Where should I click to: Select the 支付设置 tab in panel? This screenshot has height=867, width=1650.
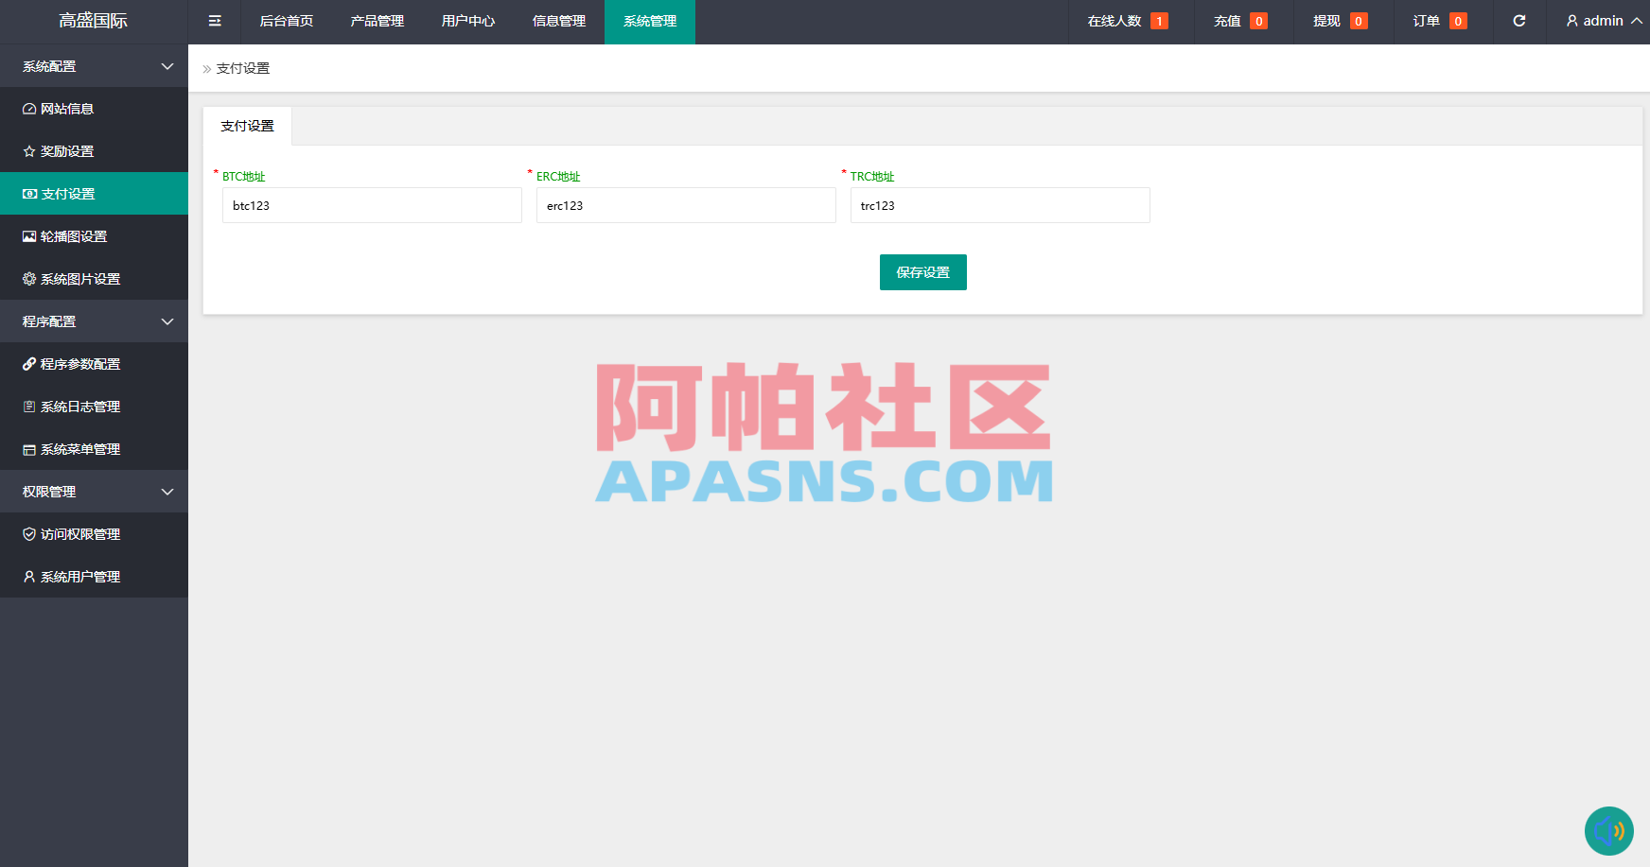point(248,126)
